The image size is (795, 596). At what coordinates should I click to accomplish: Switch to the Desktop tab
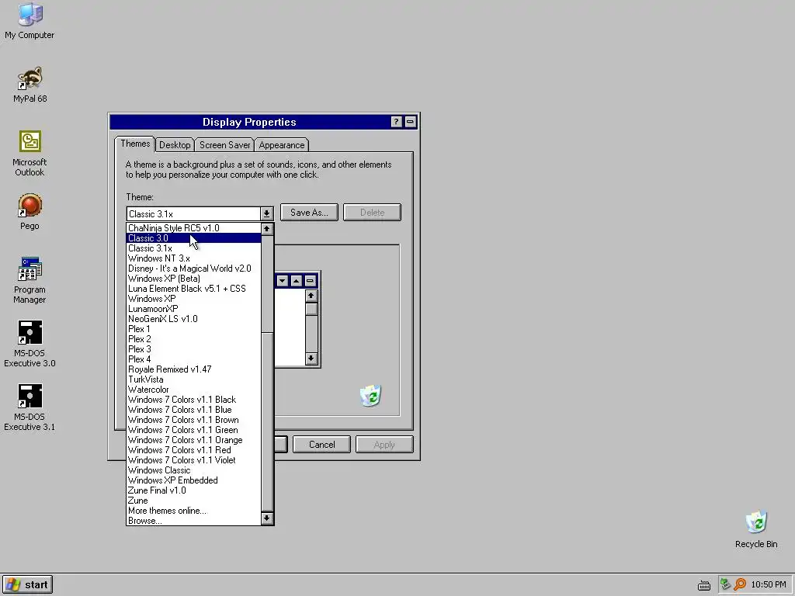[175, 145]
